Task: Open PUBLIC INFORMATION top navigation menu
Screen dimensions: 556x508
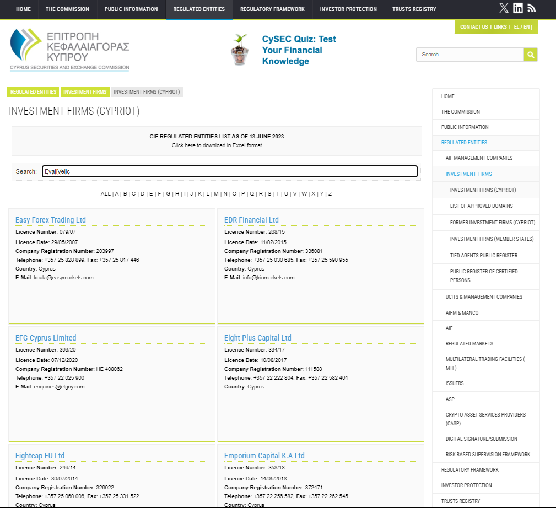Action: (131, 9)
